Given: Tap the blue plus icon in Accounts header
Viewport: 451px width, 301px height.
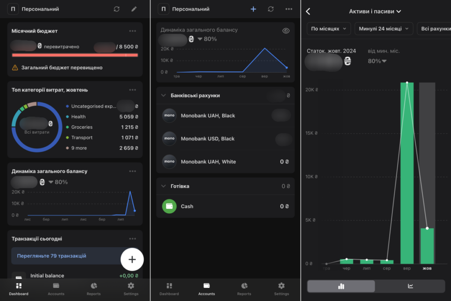Looking at the screenshot, I should click(253, 9).
